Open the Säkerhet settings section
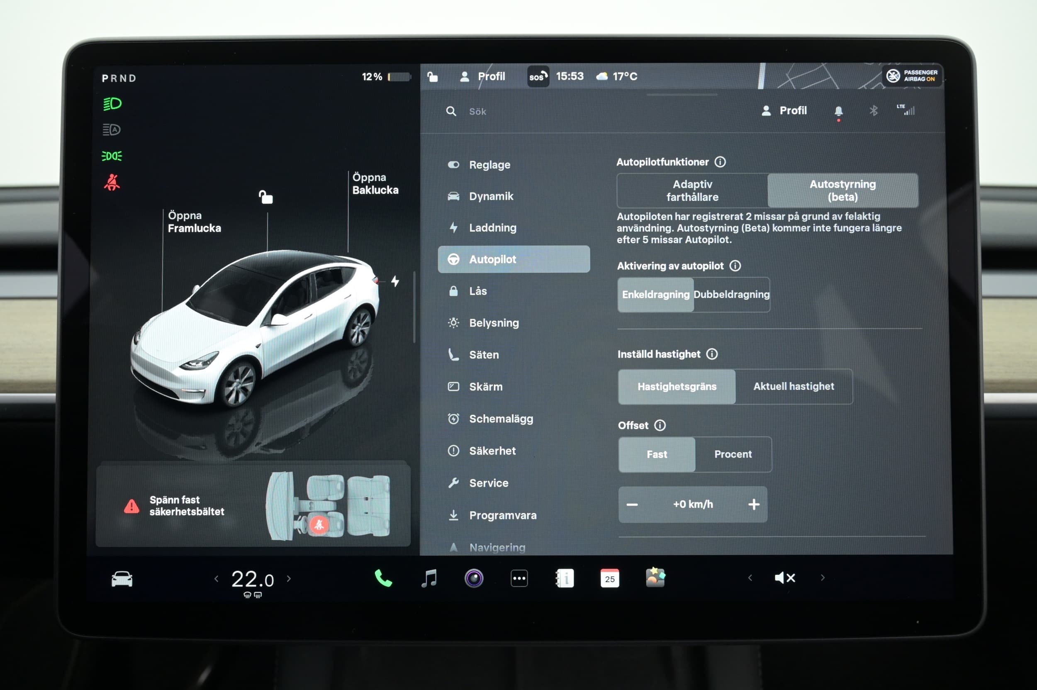 (x=514, y=451)
